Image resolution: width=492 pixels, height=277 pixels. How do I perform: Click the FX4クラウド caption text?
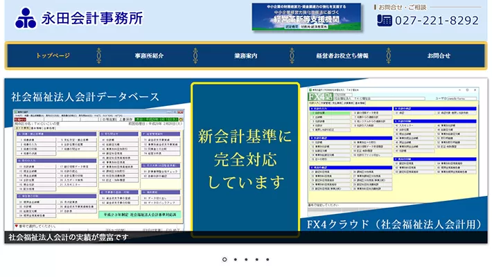tap(394, 224)
